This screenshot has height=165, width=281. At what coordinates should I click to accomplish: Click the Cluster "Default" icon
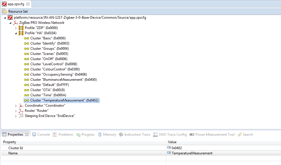[x=27, y=85]
